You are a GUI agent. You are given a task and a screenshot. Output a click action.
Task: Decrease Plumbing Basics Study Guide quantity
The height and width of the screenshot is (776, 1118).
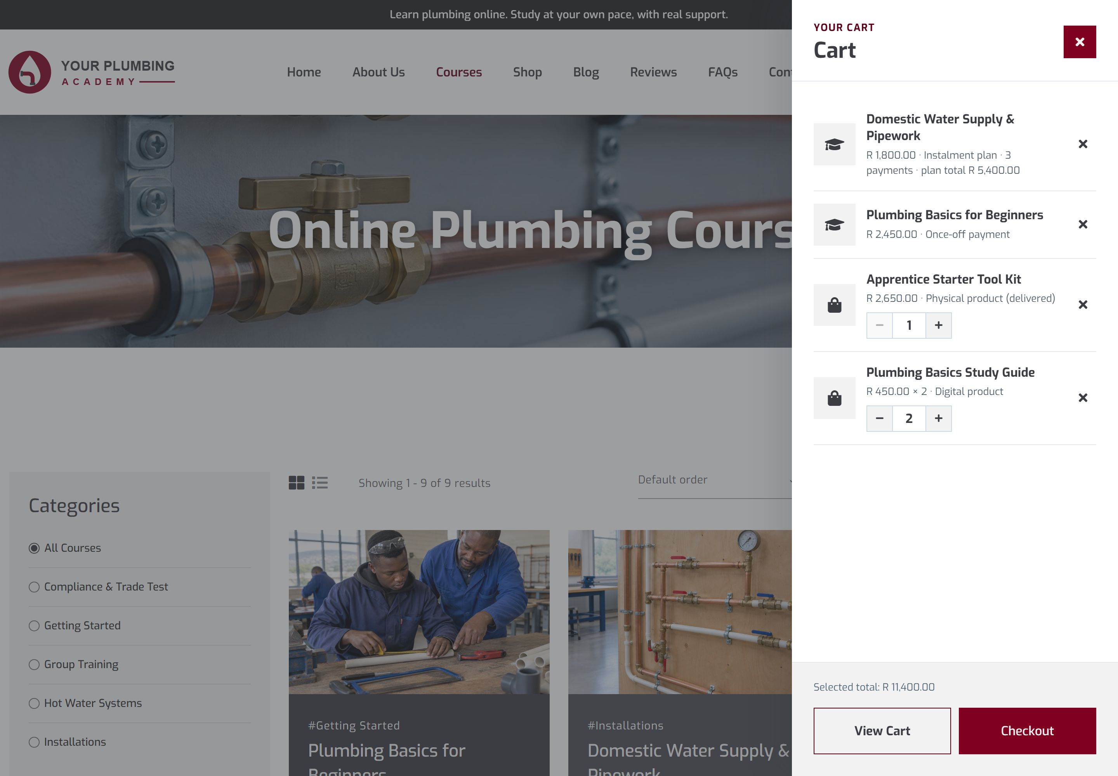[880, 419]
